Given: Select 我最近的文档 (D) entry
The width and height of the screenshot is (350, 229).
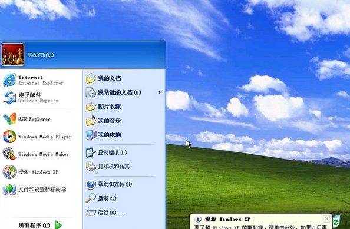Looking at the screenshot, I should pos(120,92).
